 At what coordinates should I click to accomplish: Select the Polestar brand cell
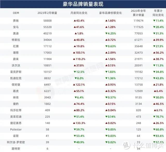pos(16,130)
